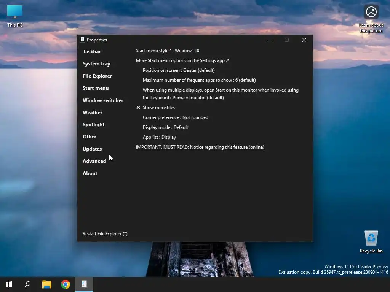Change Position on screen setting

pos(179,70)
